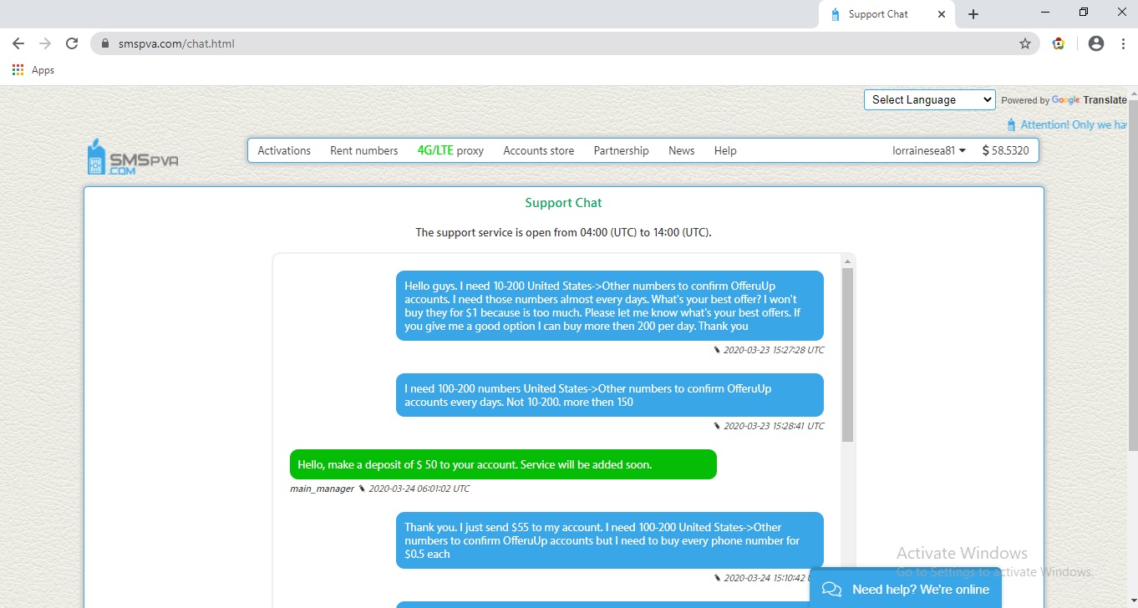
Task: Navigate to Accounts store
Action: 539,151
